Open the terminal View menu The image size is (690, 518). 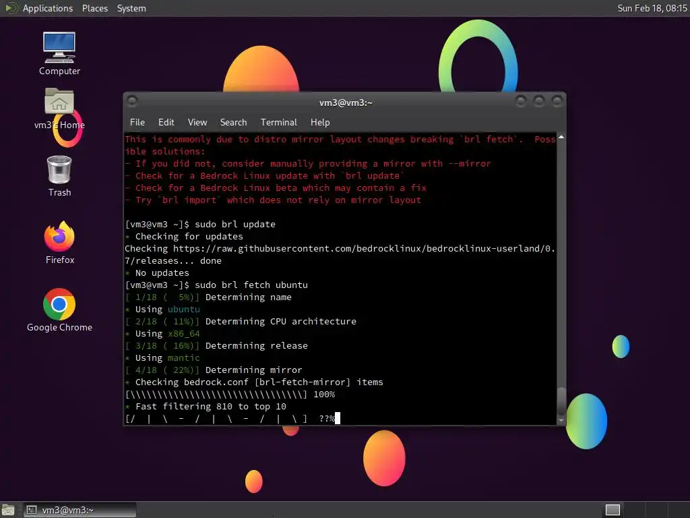tap(197, 122)
